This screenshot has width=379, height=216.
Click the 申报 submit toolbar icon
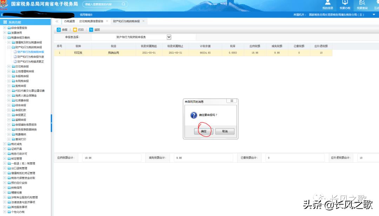click(59, 30)
